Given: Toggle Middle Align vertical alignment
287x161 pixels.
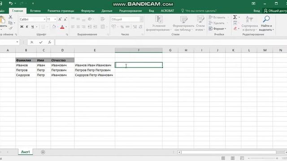Looking at the screenshot, I should pyautogui.click(x=78, y=19).
